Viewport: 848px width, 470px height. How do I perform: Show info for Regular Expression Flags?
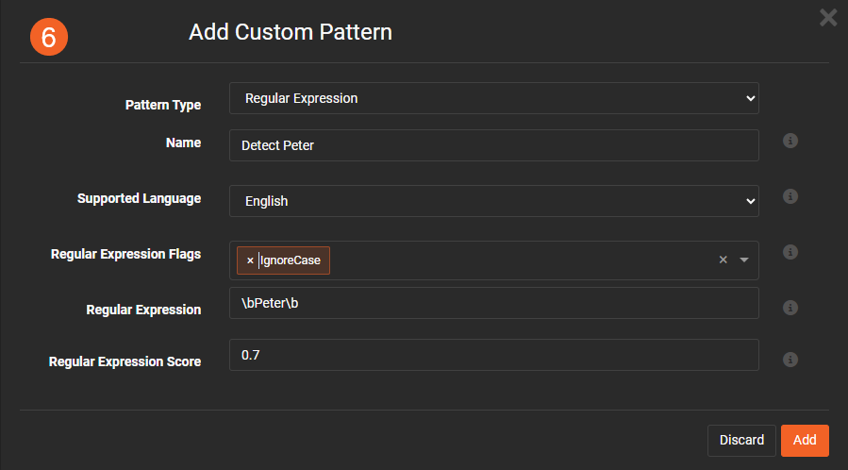790,252
